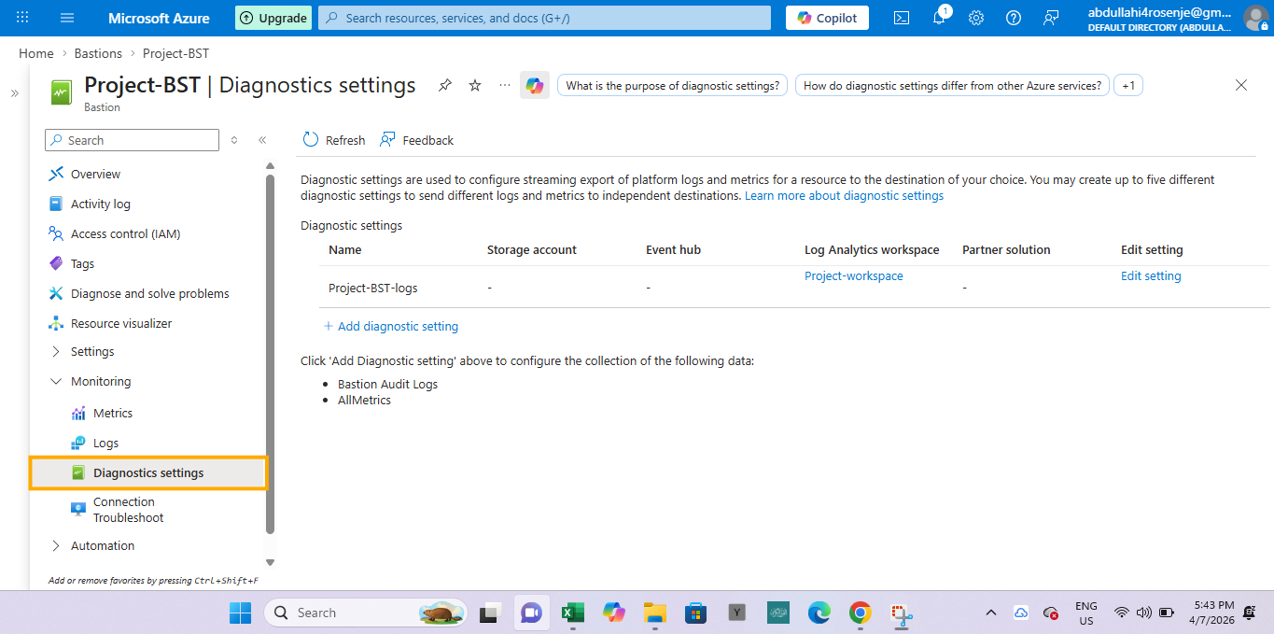This screenshot has height=634, width=1274.
Task: Toggle expand or collapse all menu groups
Action: (234, 140)
